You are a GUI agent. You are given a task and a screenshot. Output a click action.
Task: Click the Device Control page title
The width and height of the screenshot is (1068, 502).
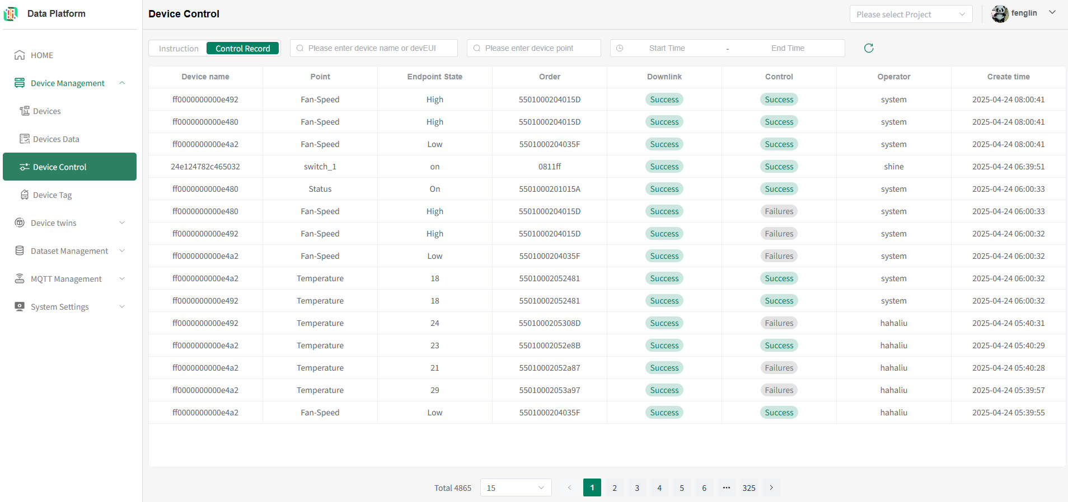184,14
